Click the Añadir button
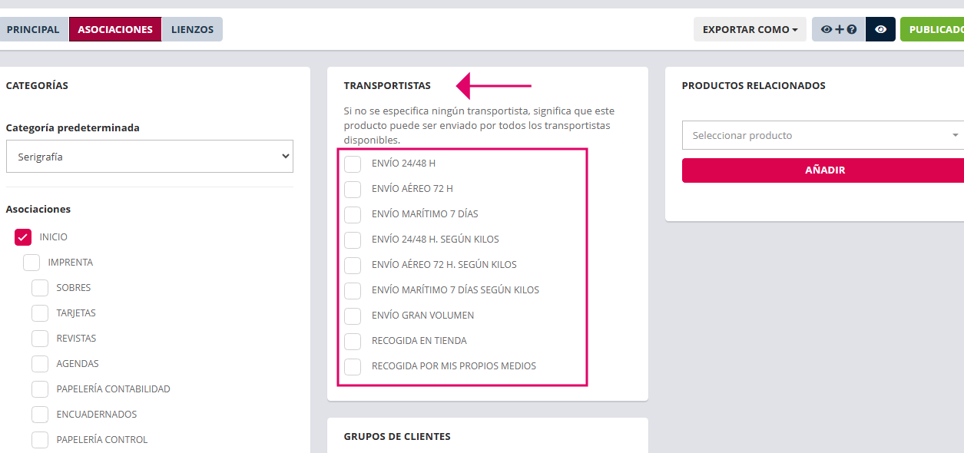The height and width of the screenshot is (453, 964). 822,170
